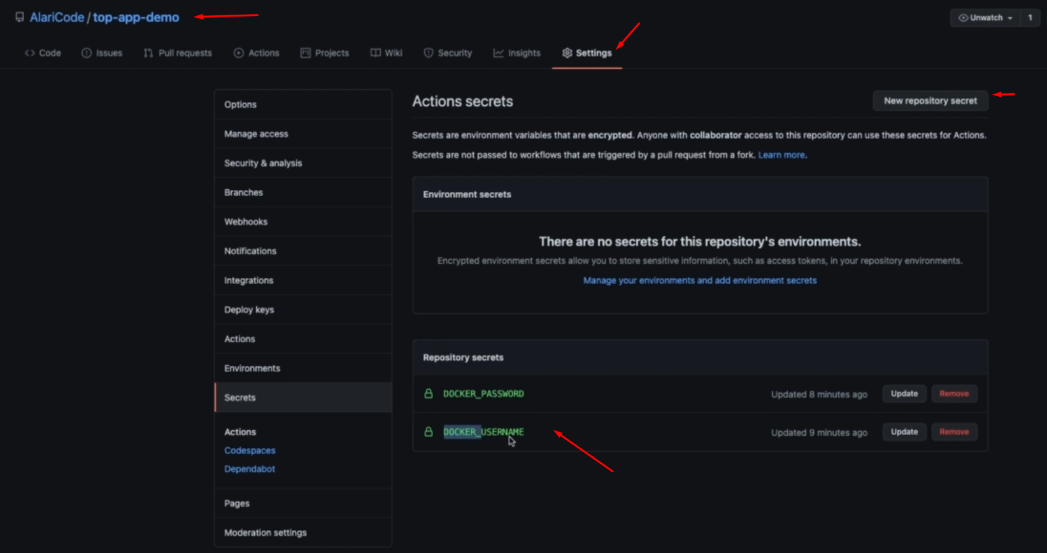
Task: Go to the Security tab
Action: (x=448, y=53)
